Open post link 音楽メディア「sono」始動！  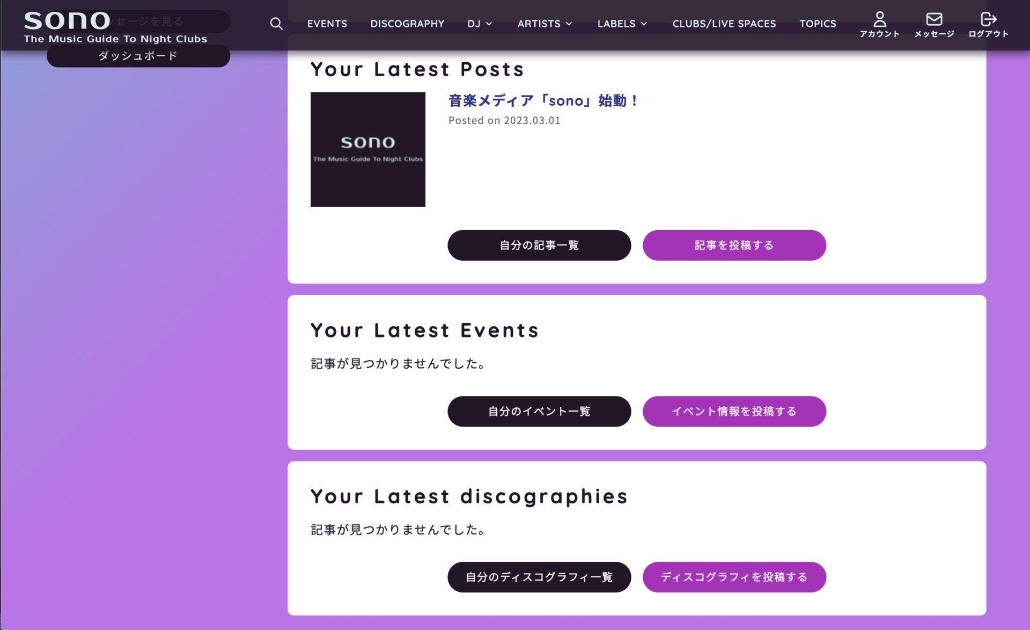[543, 101]
